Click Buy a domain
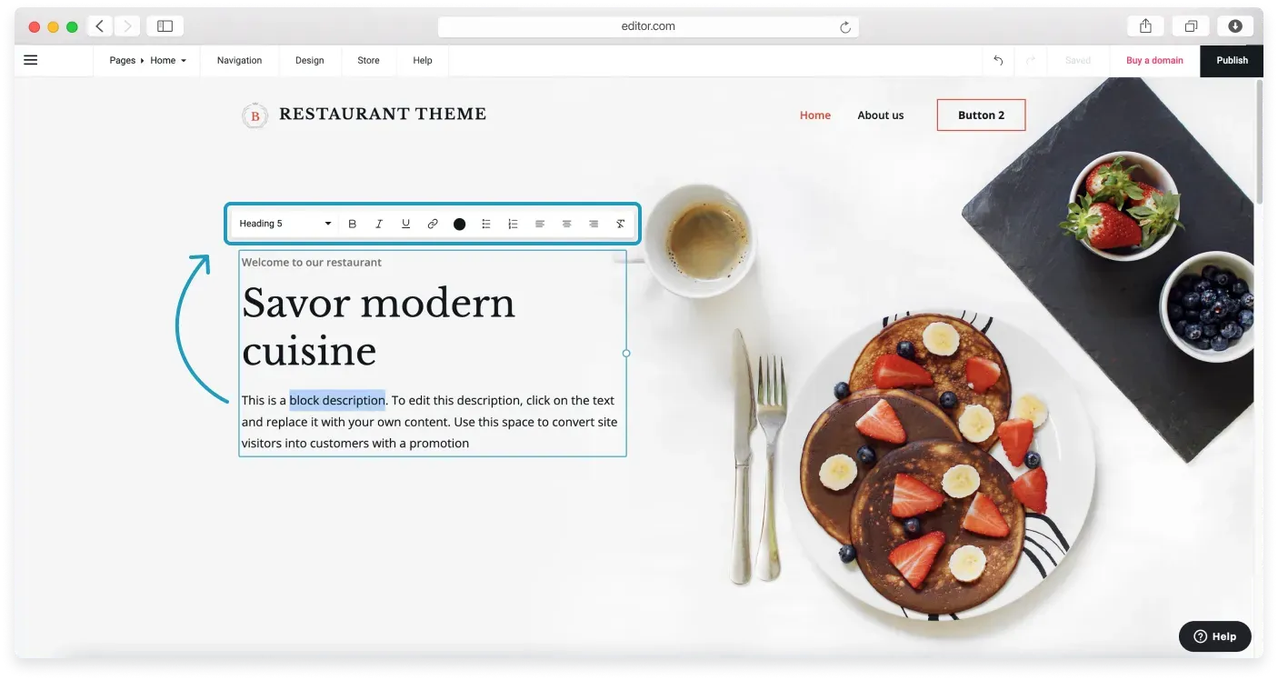This screenshot has width=1278, height=680. tap(1154, 60)
